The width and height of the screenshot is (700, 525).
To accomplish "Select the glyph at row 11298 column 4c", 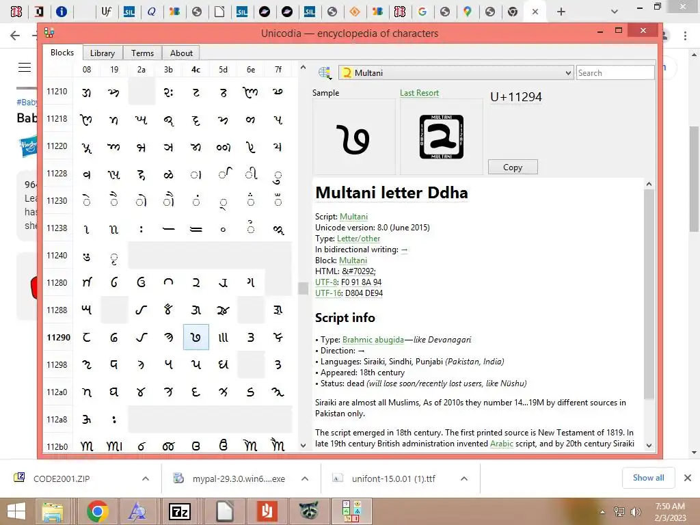I will (196, 365).
